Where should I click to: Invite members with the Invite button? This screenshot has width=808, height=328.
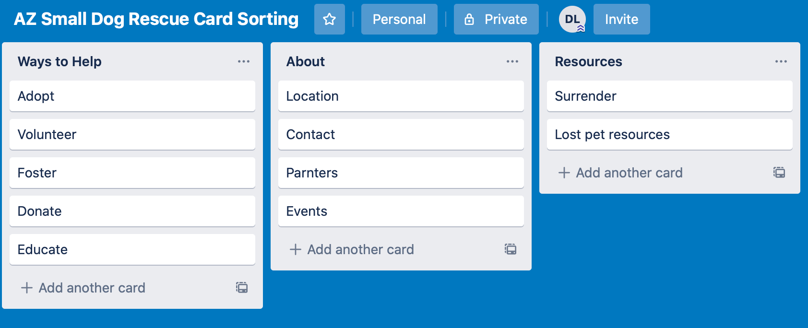pyautogui.click(x=622, y=19)
